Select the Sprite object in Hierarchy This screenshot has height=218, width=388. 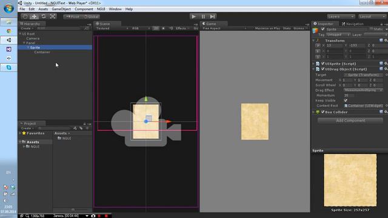coord(35,47)
